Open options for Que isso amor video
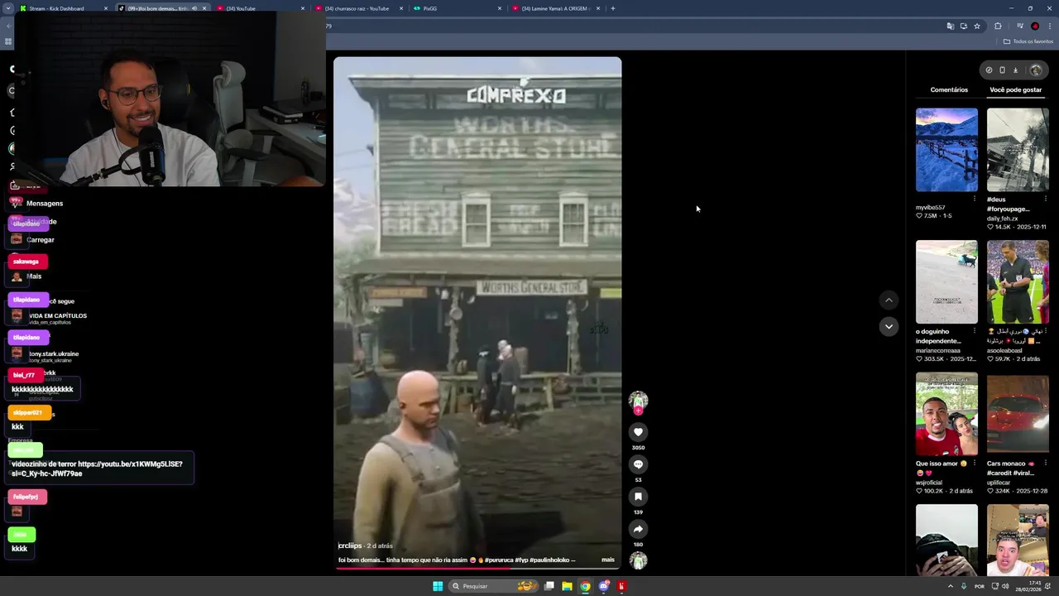Viewport: 1059px width, 596px height. click(974, 464)
